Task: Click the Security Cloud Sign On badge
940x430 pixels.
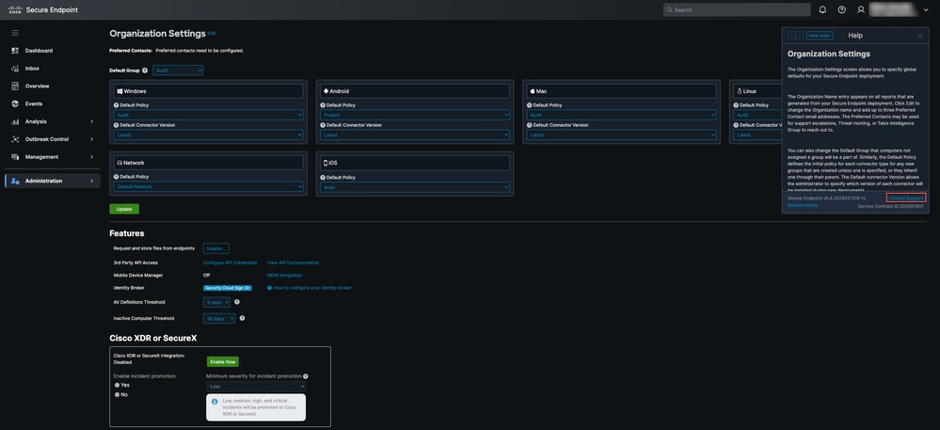Action: [227, 288]
